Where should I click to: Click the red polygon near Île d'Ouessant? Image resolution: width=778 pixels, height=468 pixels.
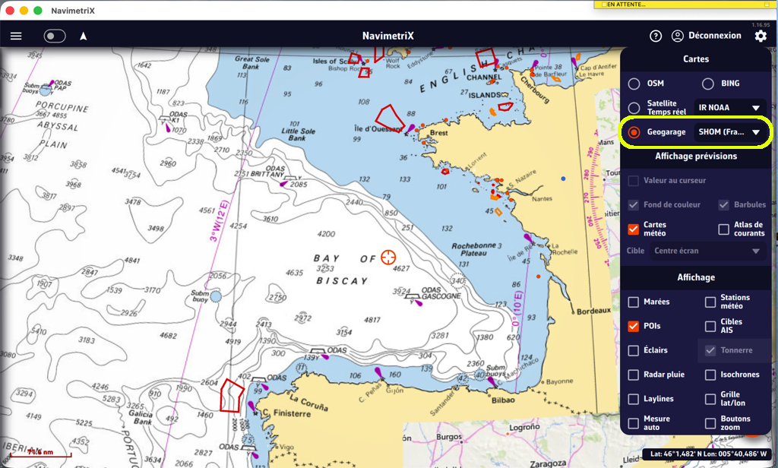pyautogui.click(x=389, y=117)
